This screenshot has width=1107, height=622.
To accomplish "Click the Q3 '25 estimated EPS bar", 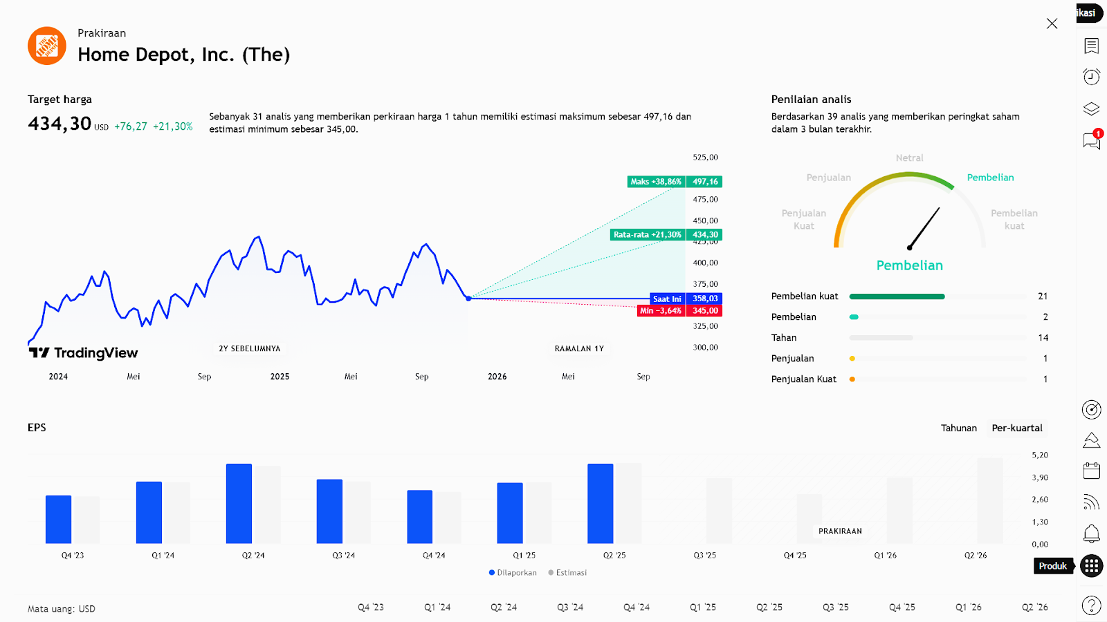I will [x=719, y=510].
